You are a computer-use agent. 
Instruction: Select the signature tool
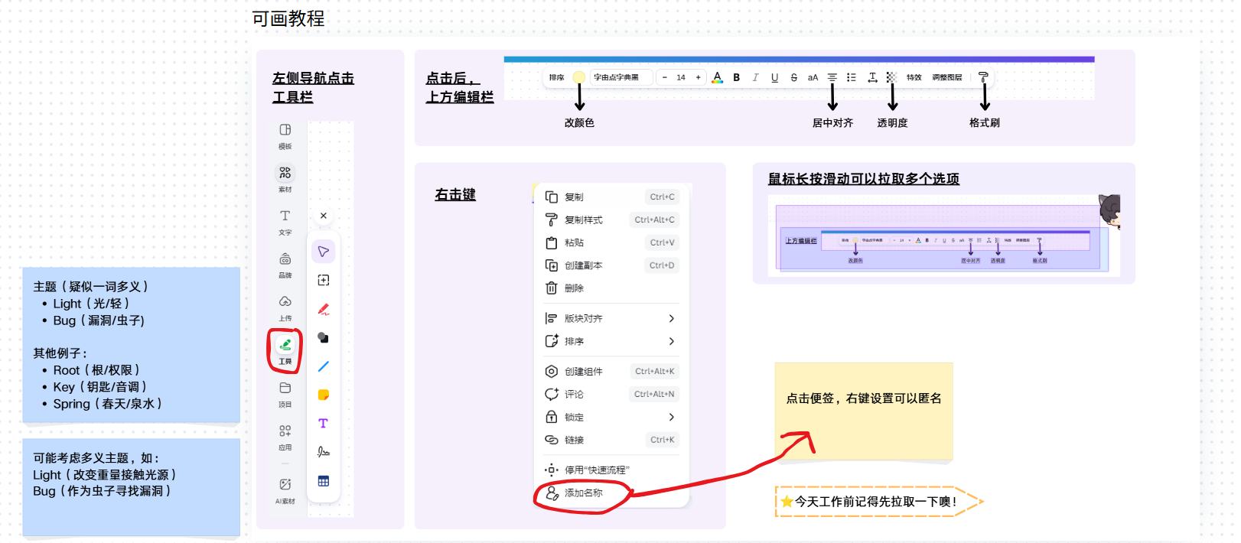pos(324,452)
